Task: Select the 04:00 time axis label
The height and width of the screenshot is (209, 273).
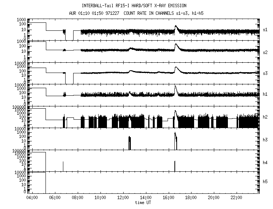Action: [32, 198]
